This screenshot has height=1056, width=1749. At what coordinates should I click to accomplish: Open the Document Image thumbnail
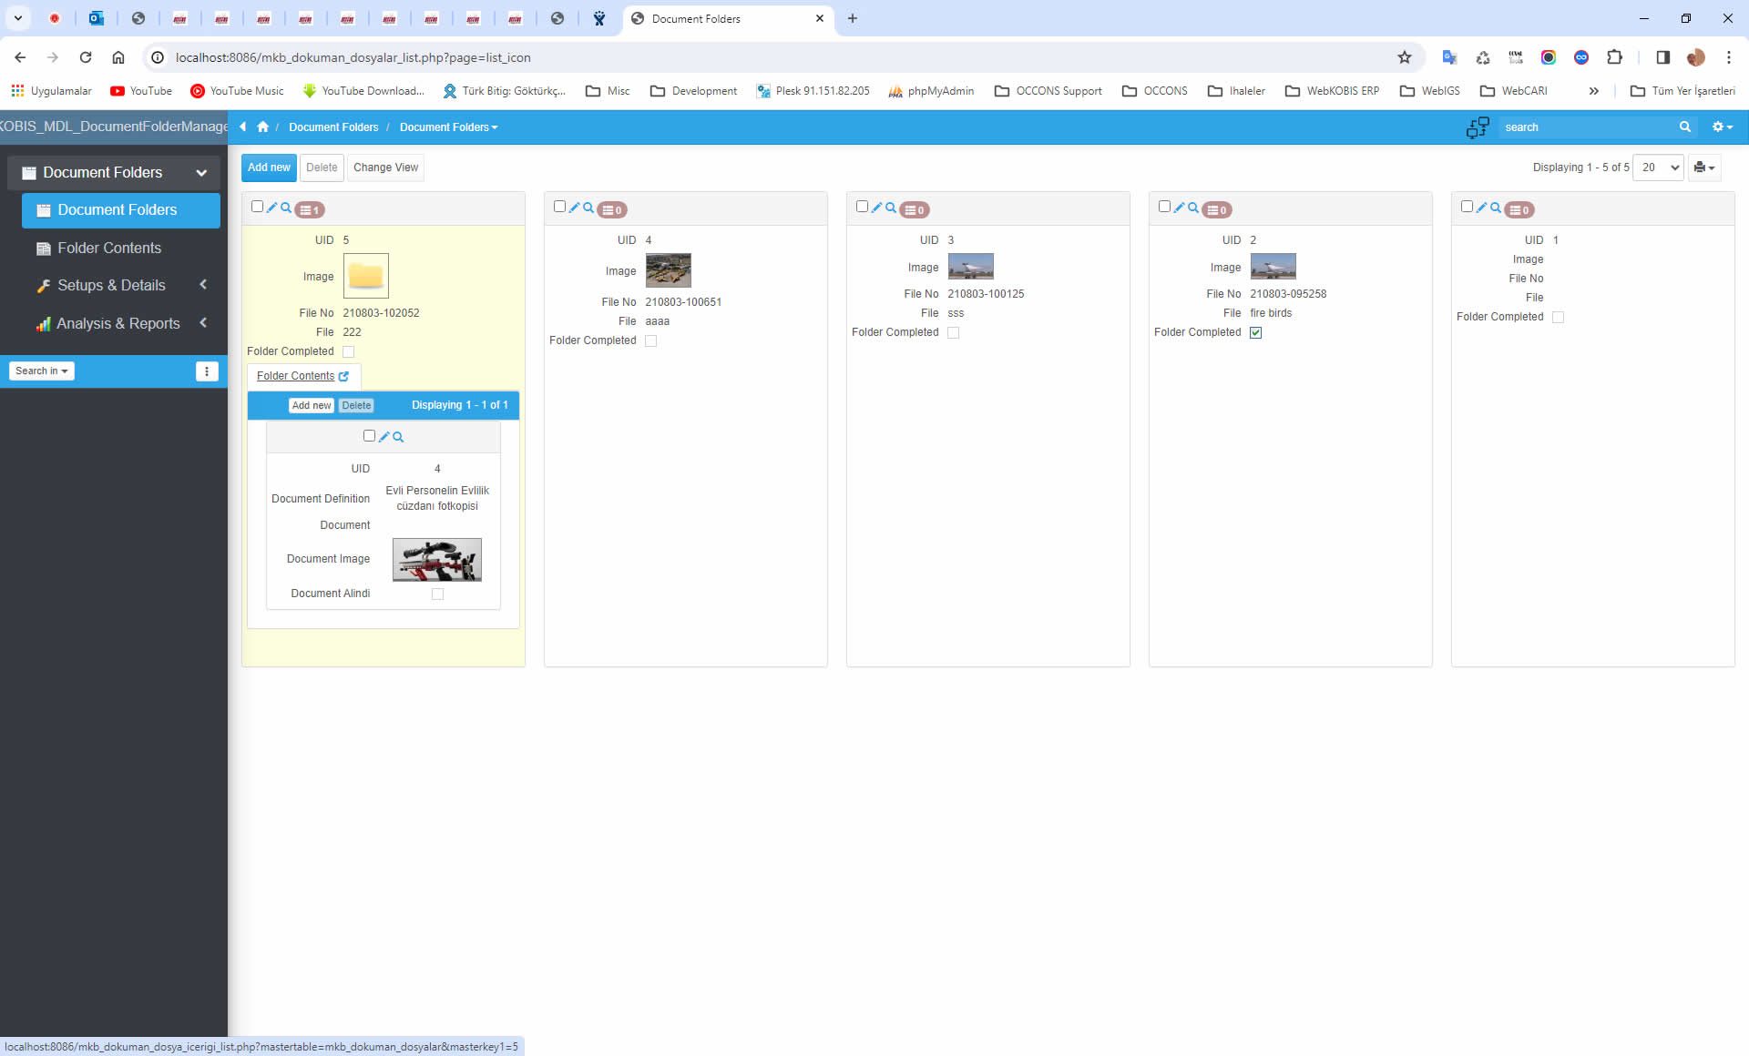point(437,560)
